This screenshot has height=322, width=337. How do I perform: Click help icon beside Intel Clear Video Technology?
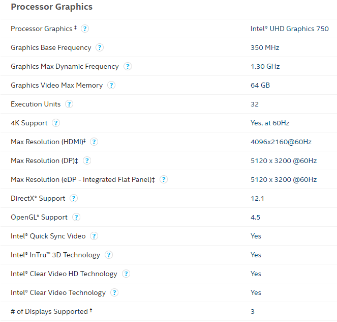114,292
